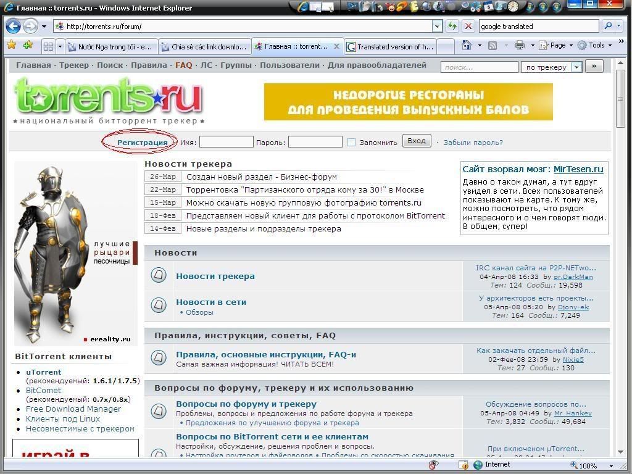Screen dimensions: 632x474
Task: Click the Add to Favorites icon
Action: [28, 46]
